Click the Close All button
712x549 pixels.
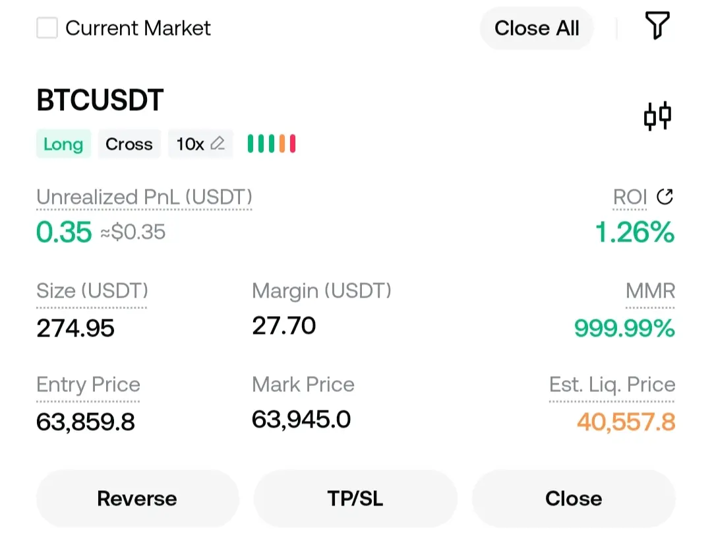(x=537, y=28)
